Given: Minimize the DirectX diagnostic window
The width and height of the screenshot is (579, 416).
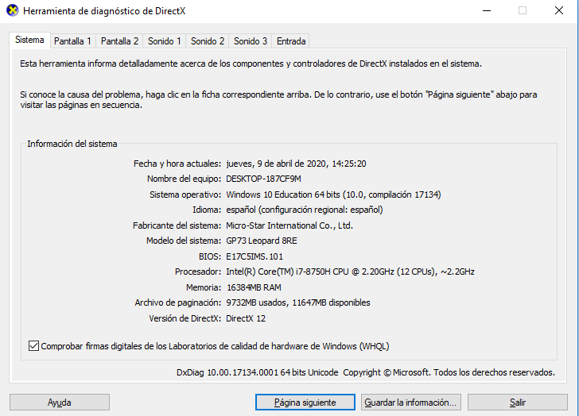Looking at the screenshot, I should coord(487,10).
